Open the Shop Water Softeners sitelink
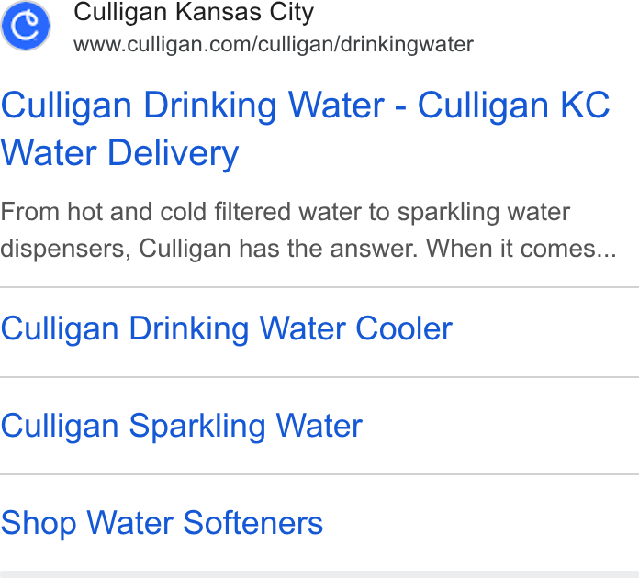 point(162,523)
